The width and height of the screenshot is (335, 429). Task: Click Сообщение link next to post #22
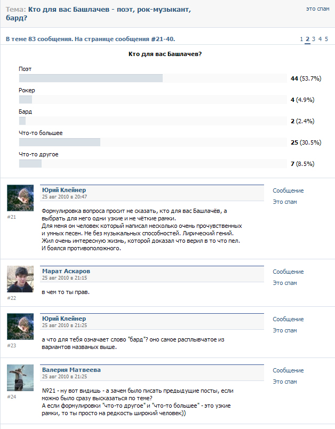288,272
